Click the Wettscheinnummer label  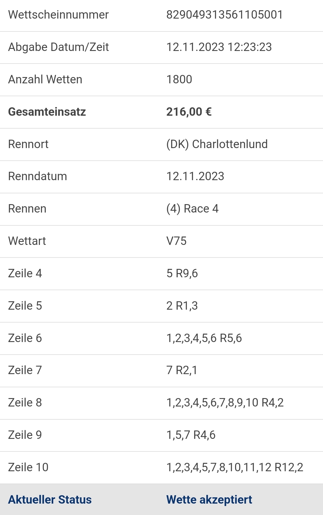pyautogui.click(x=58, y=15)
